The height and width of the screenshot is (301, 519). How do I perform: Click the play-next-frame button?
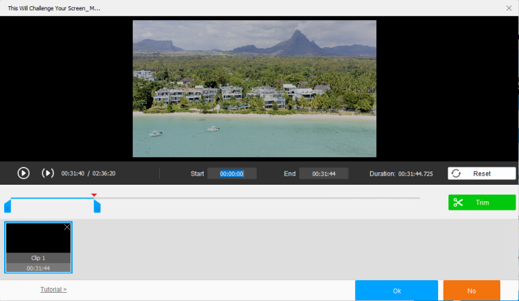tap(48, 173)
